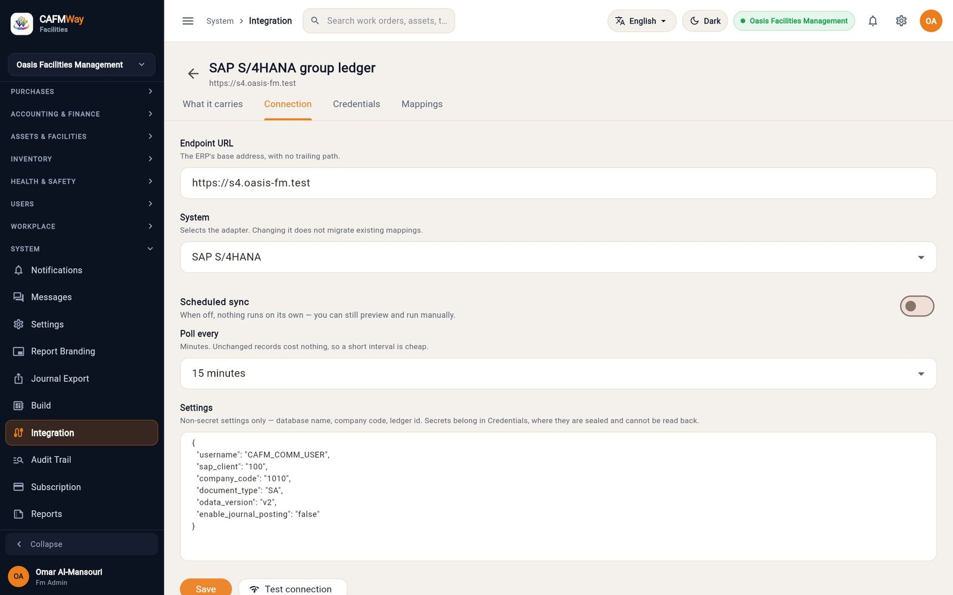Image resolution: width=953 pixels, height=595 pixels.
Task: Click the Subscription card icon
Action: [x=18, y=487]
